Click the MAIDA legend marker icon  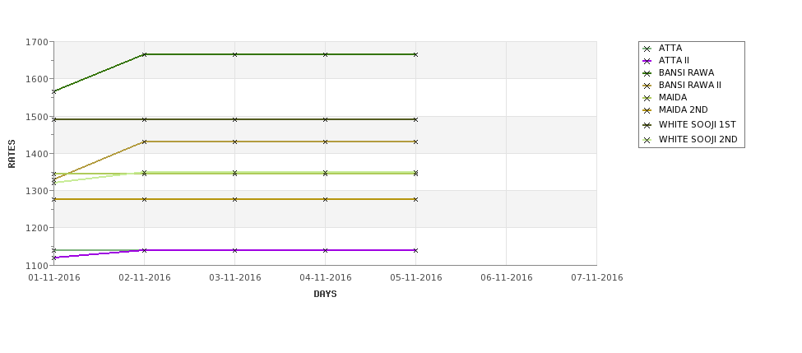click(x=647, y=98)
